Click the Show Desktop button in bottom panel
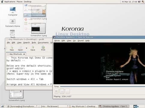The height and width of the screenshot is (108, 145). [x=2, y=106]
